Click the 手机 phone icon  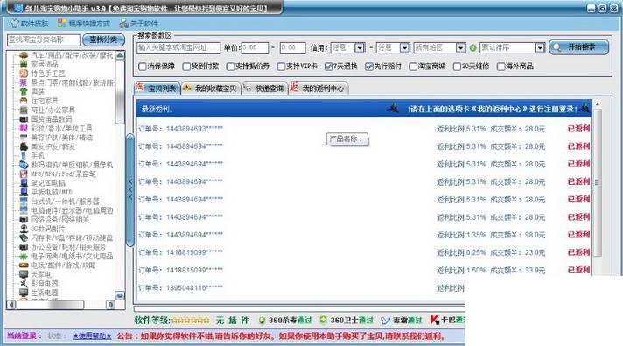(x=24, y=156)
